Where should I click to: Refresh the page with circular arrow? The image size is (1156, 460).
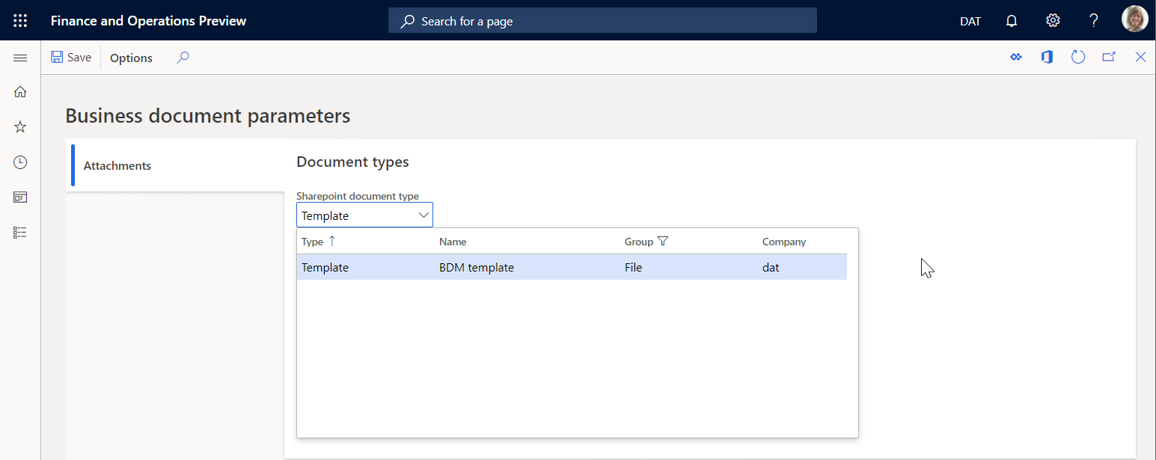coord(1078,58)
